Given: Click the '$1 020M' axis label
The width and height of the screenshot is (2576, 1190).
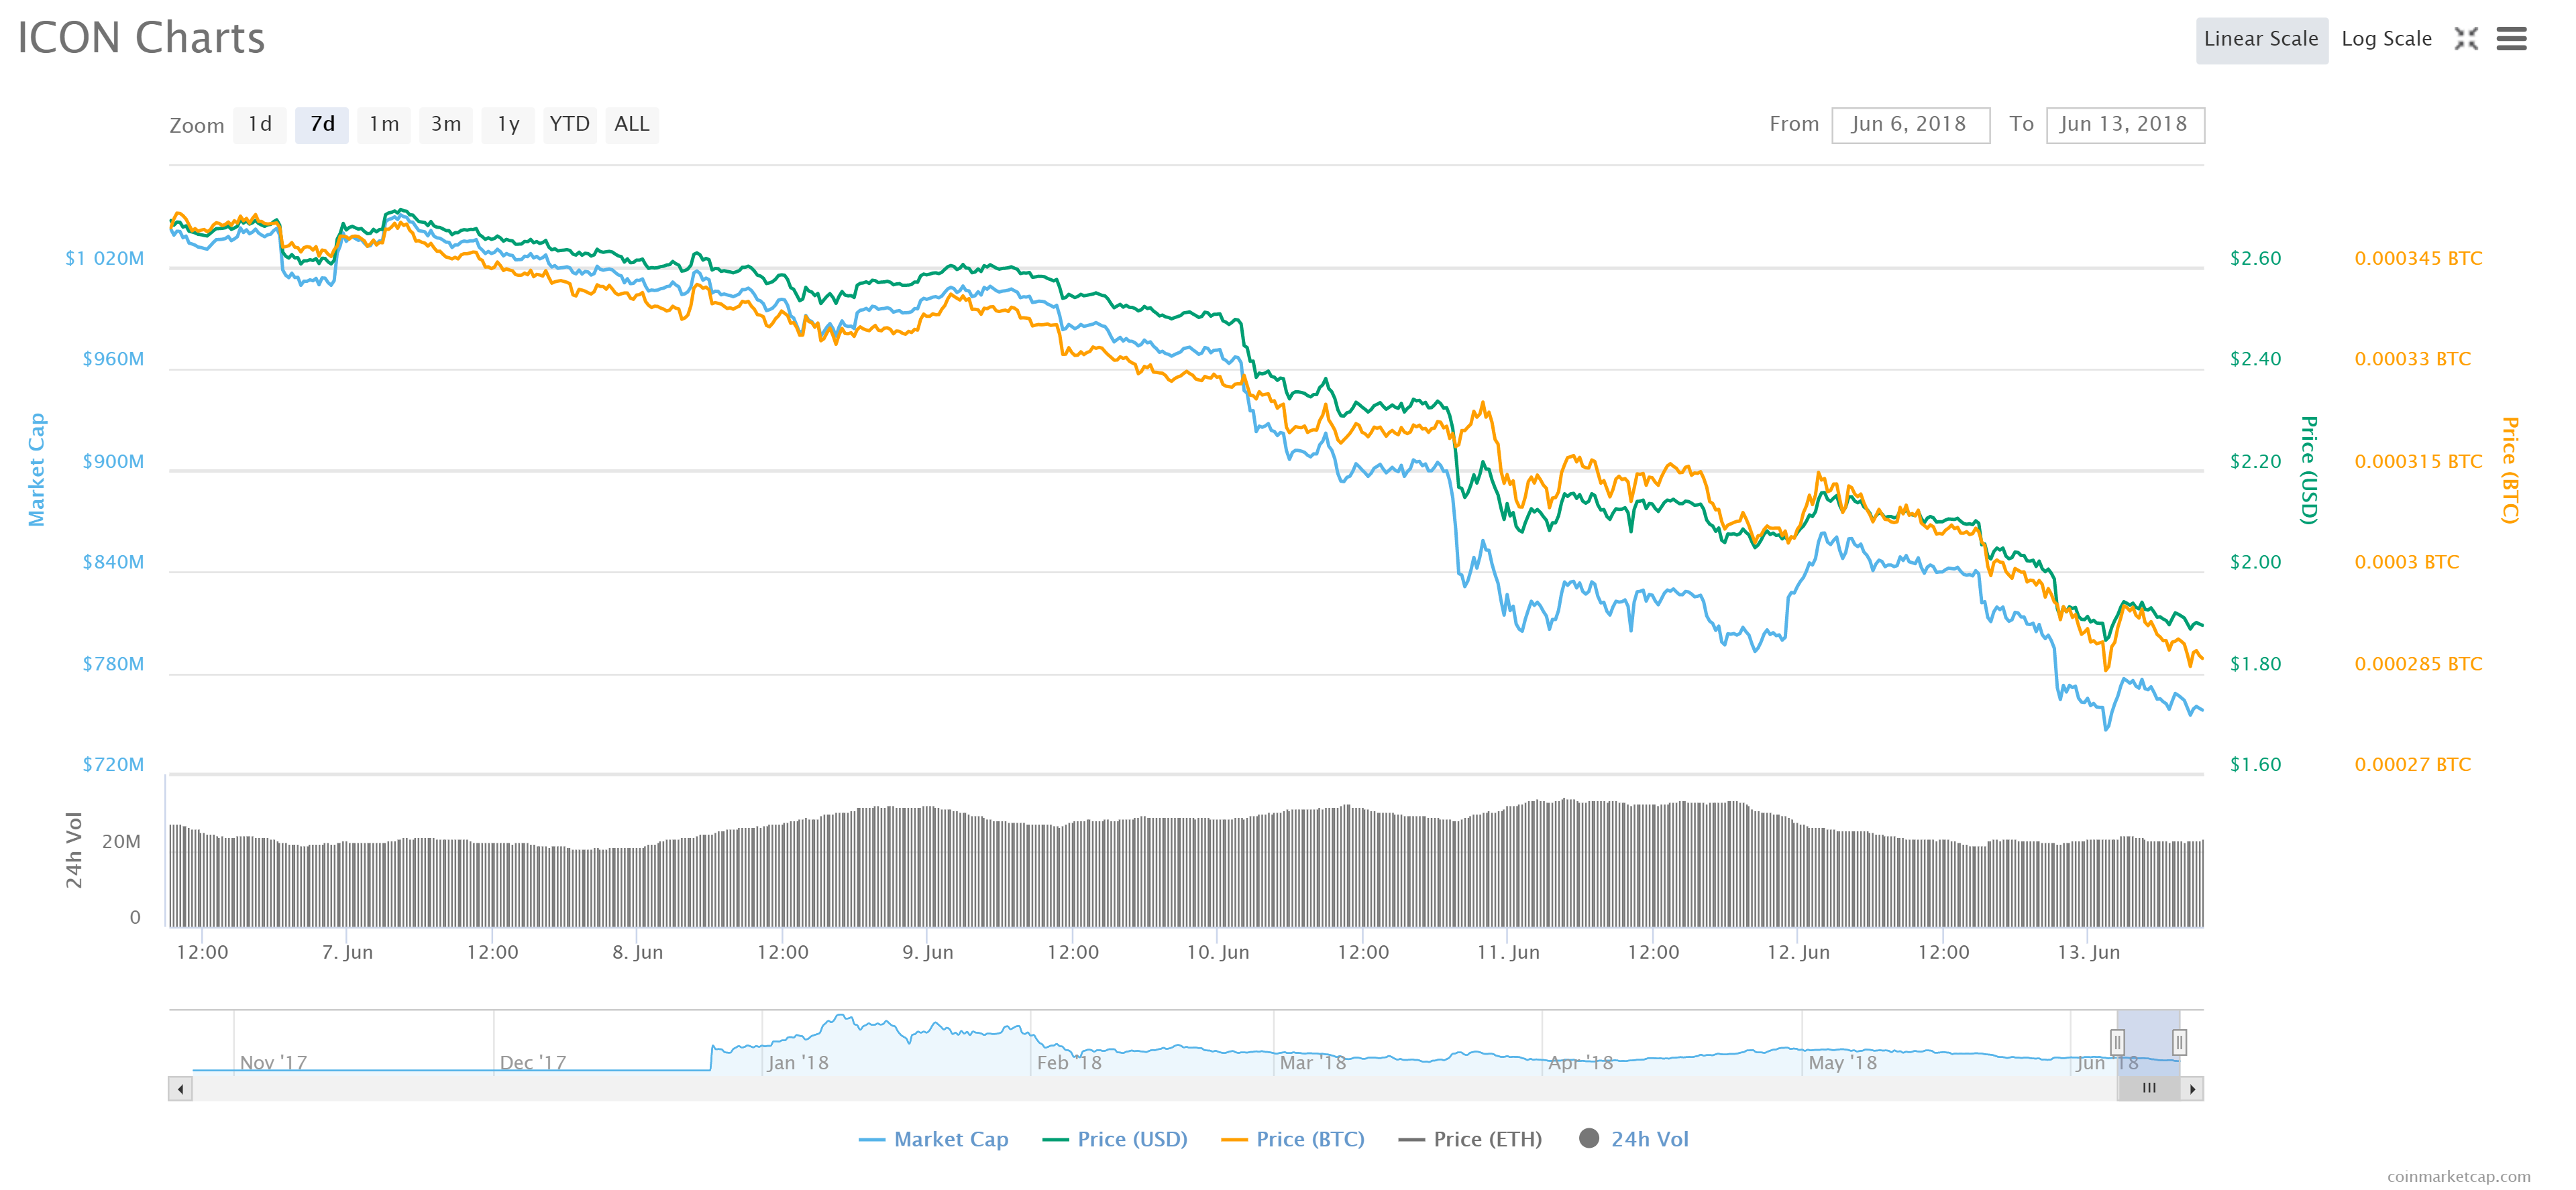Looking at the screenshot, I should tap(104, 259).
